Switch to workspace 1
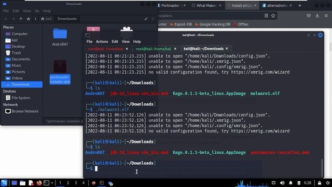 point(60,183)
